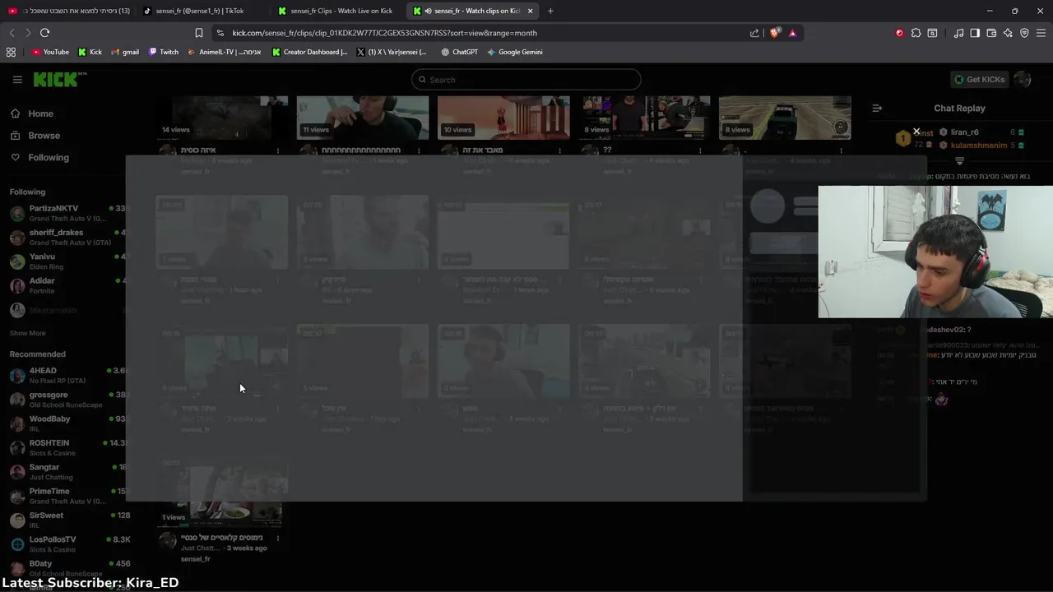Click B0aty channel avatar
The image size is (1053, 592).
click(17, 568)
